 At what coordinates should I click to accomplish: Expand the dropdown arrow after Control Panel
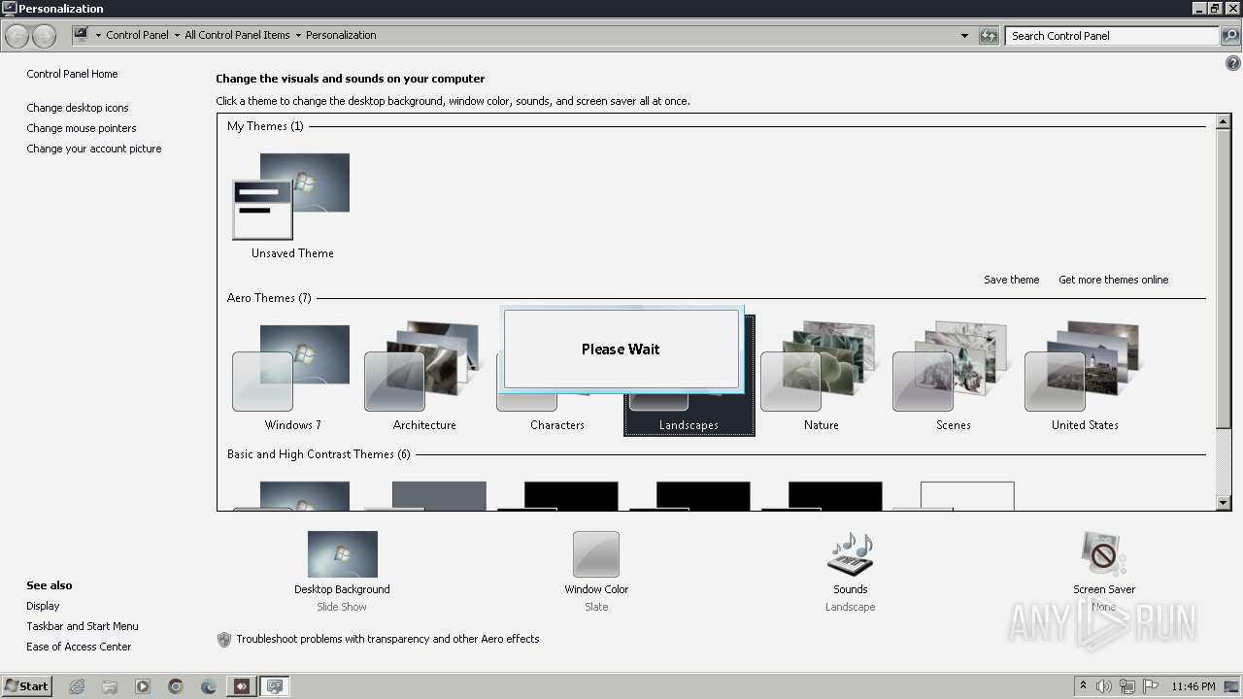pos(177,35)
